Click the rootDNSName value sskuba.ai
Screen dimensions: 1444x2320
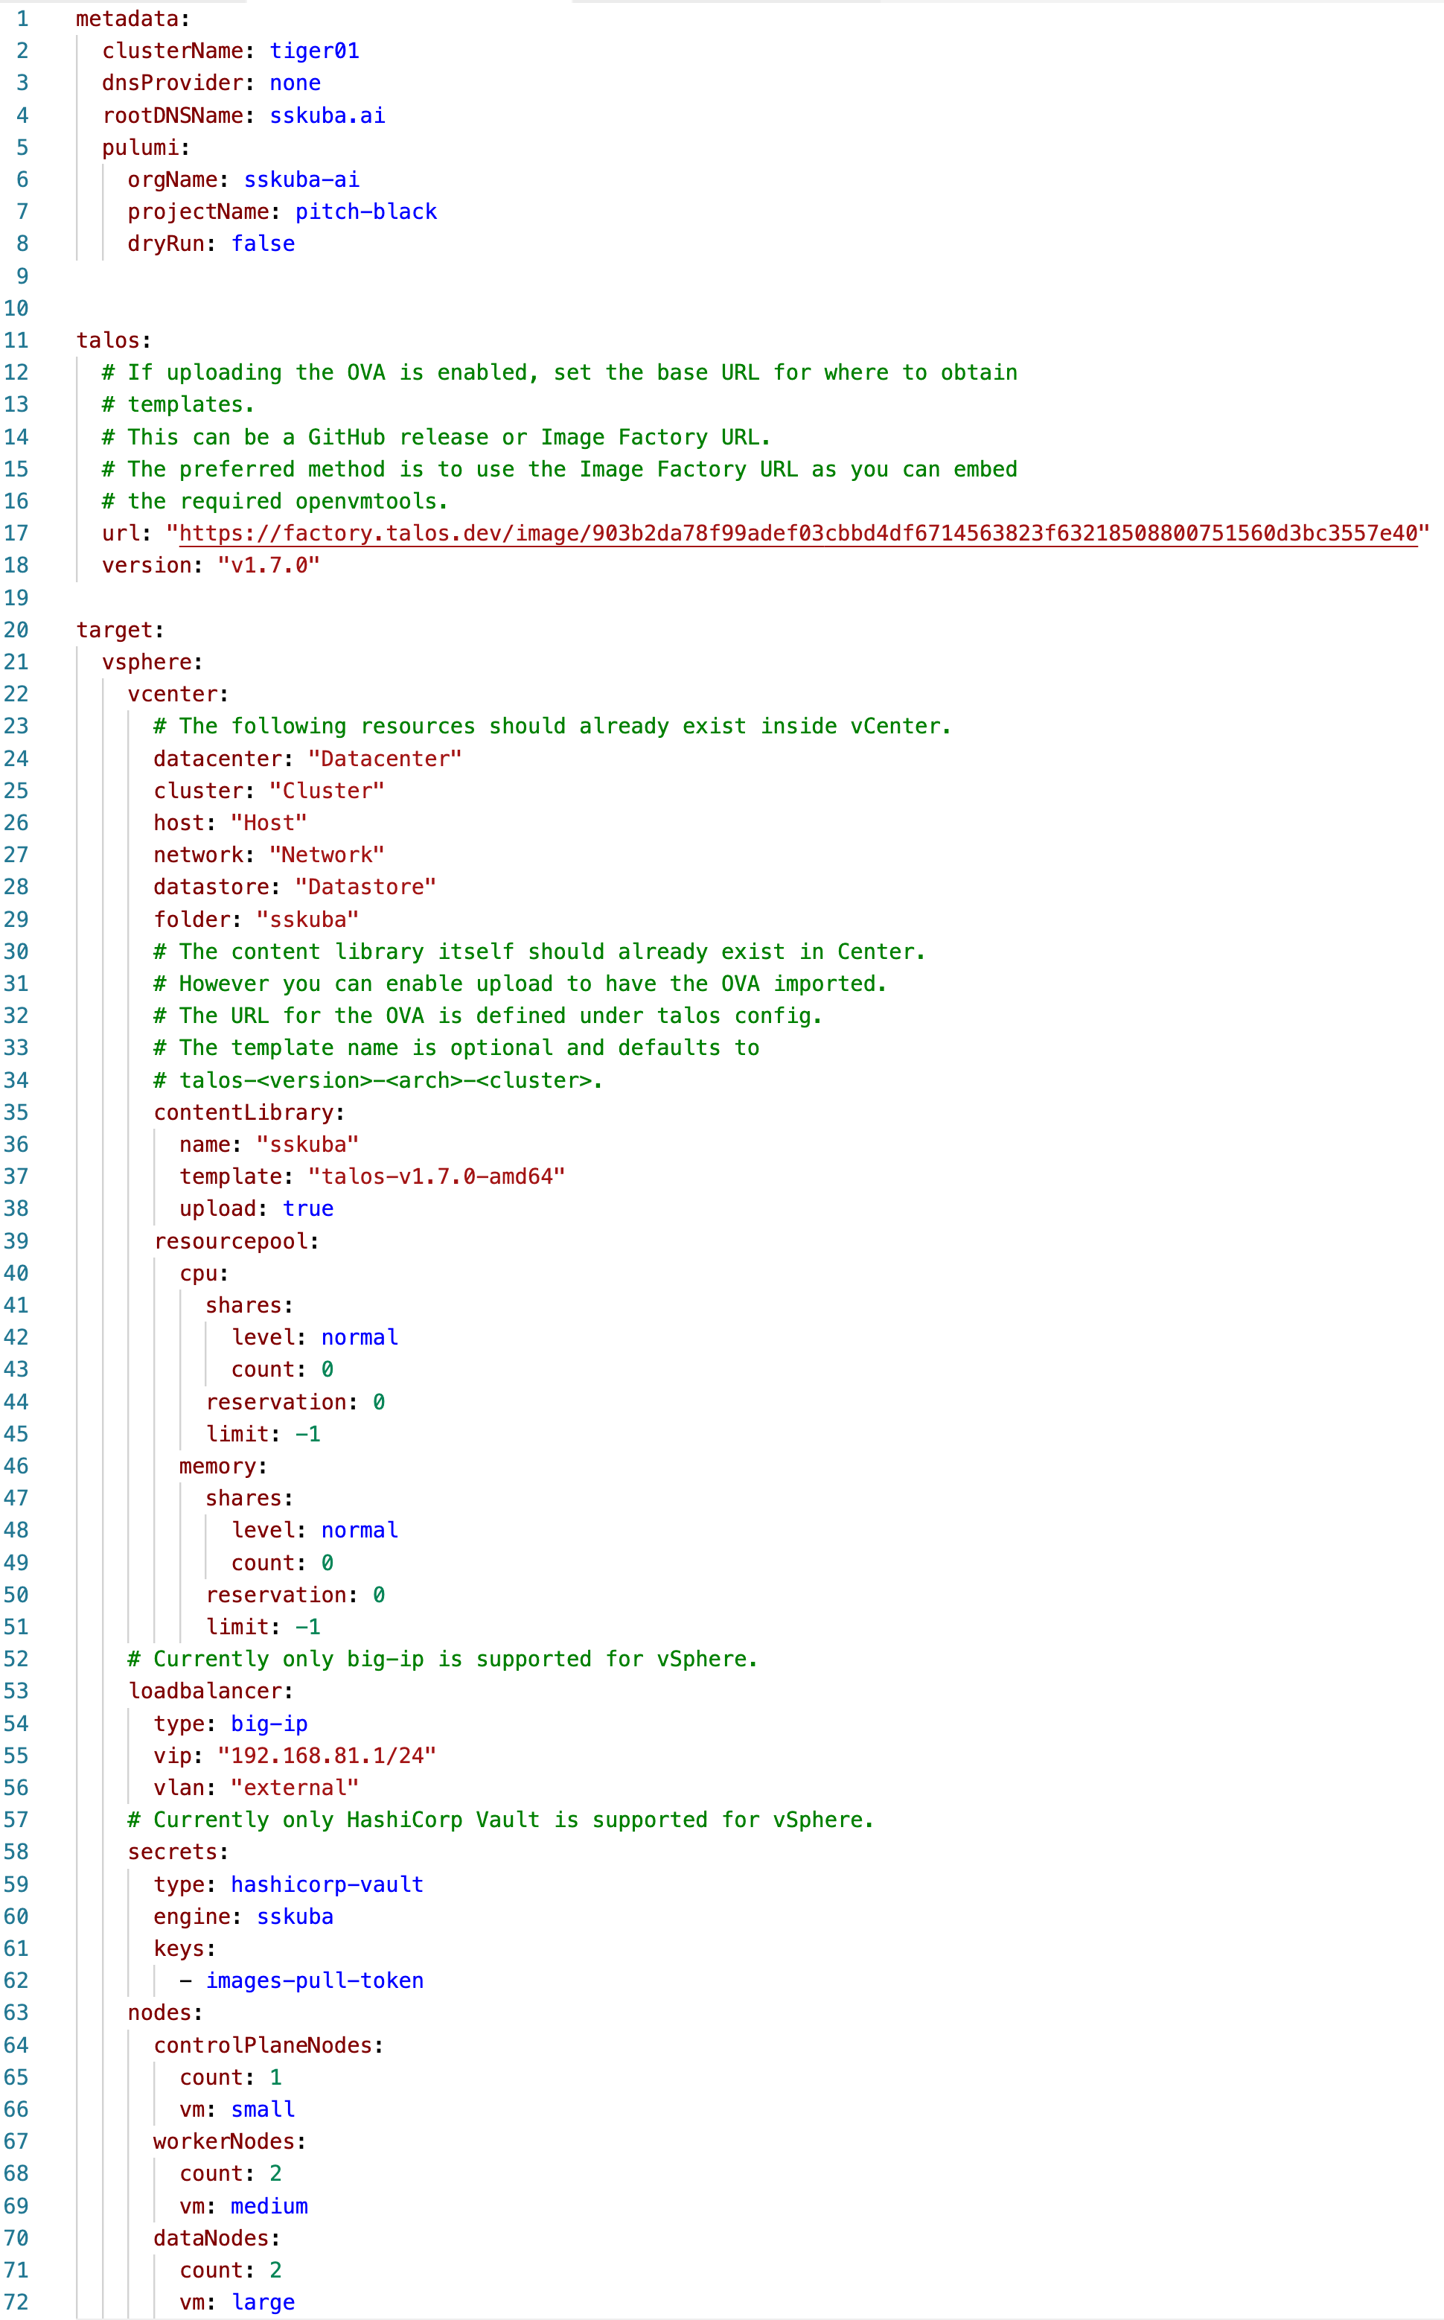327,115
